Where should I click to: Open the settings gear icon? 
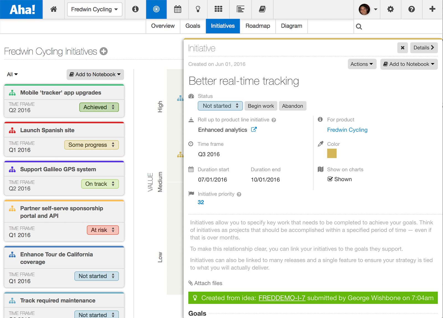390,9
